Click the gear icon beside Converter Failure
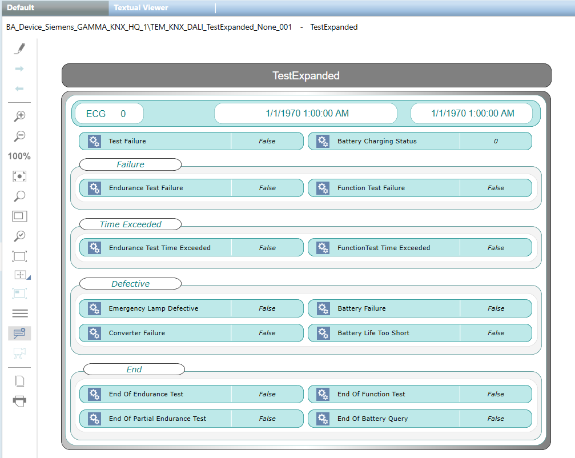 pos(95,333)
